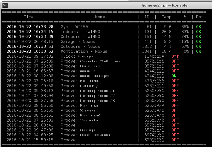The height and width of the screenshot is (147, 212).
Task: Click the Konsole terminal icon in title bar
Action: (x=5, y=5)
